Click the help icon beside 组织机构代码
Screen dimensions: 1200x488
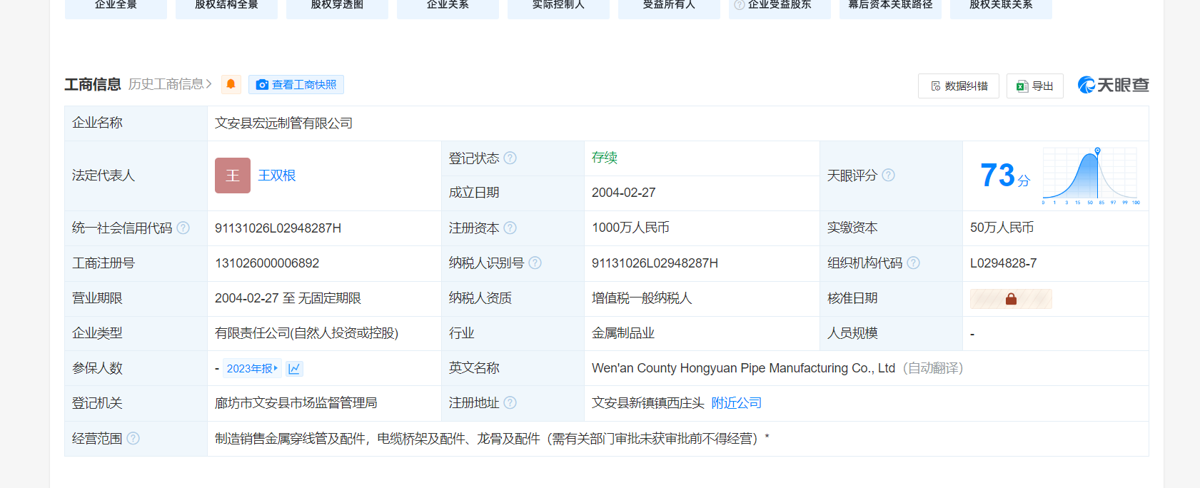913,263
